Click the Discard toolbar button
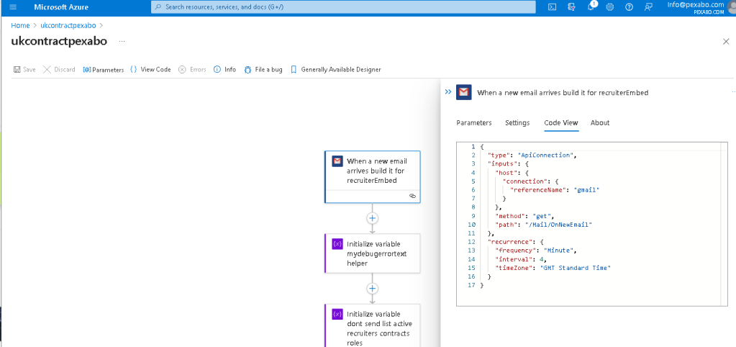The width and height of the screenshot is (736, 347). coord(59,70)
